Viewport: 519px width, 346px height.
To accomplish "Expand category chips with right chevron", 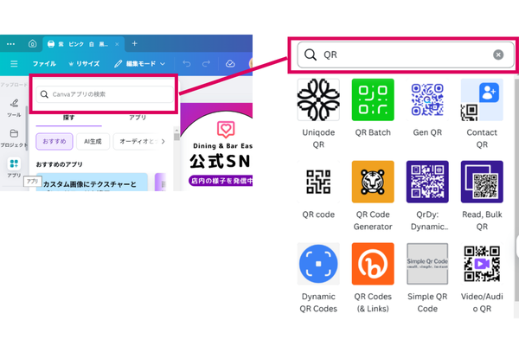I will click(163, 141).
